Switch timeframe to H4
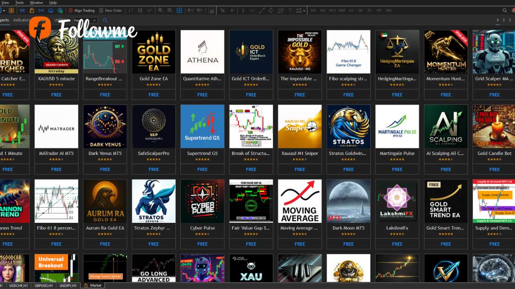 pyautogui.click(x=360, y=11)
